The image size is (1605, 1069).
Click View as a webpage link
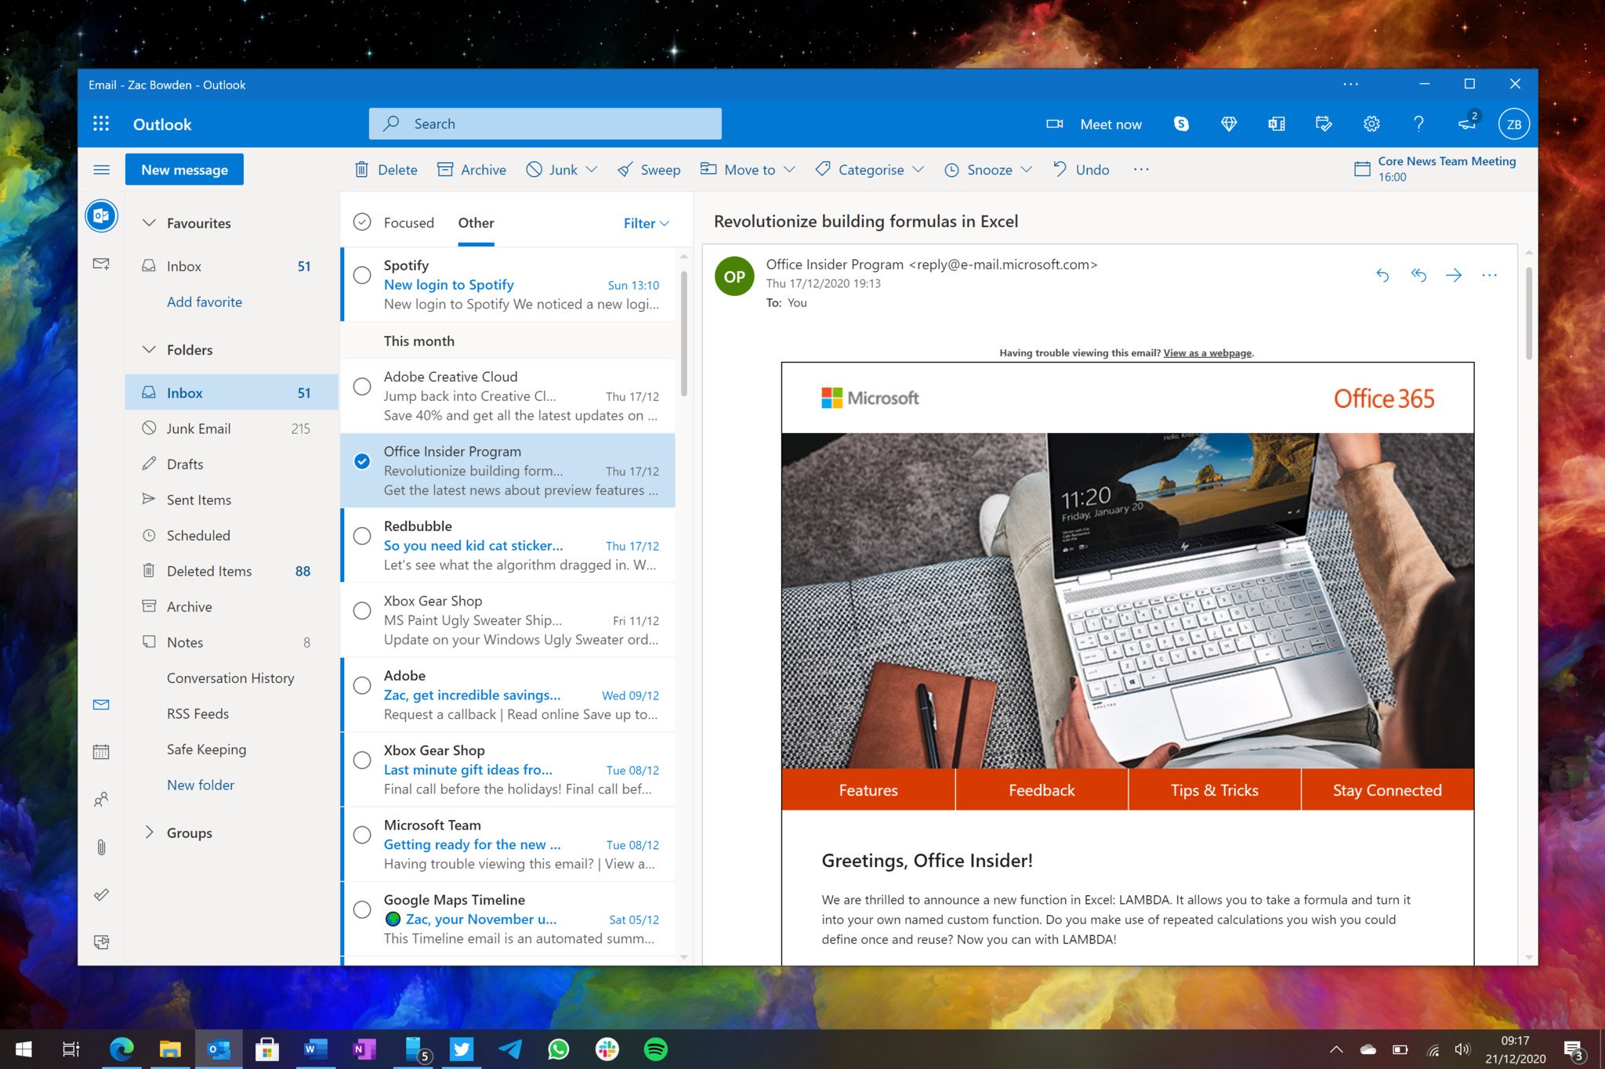[x=1206, y=352]
